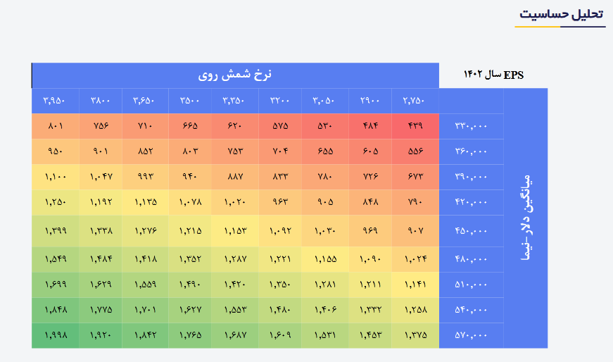Select the cell with value ۱,۴۸۴
The width and height of the screenshot is (613, 362).
click(101, 259)
